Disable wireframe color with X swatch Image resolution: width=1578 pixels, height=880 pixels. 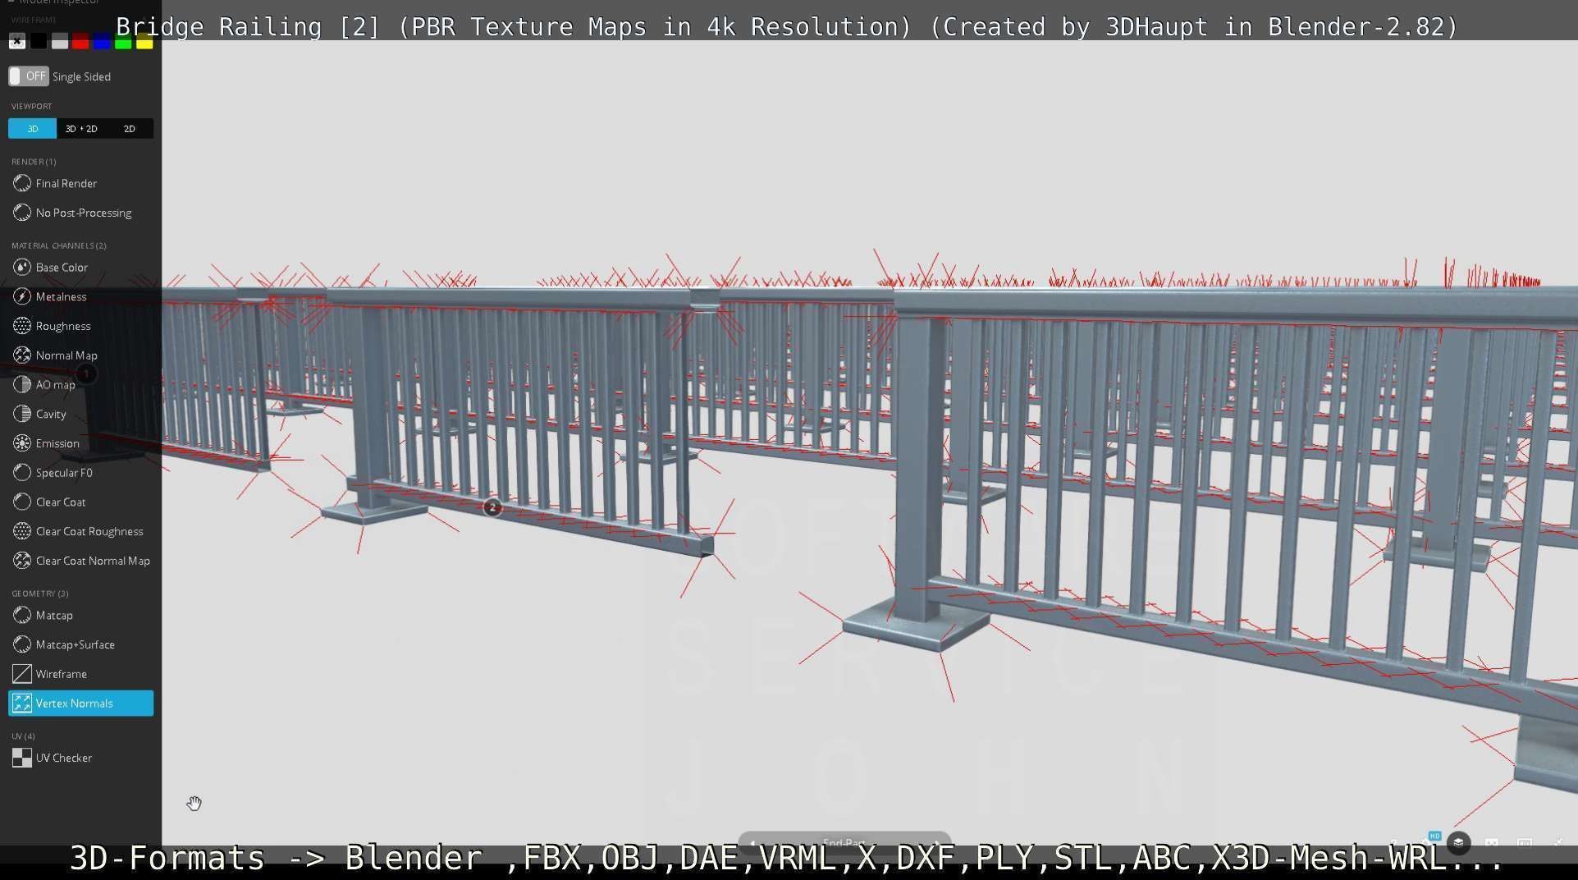click(17, 41)
